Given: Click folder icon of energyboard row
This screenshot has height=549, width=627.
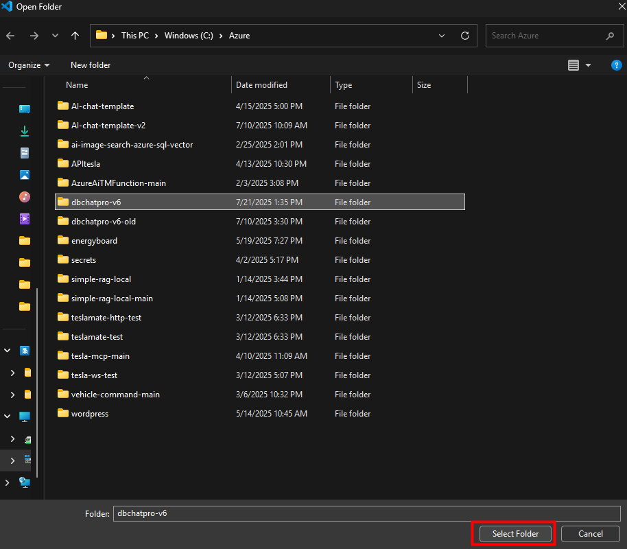Looking at the screenshot, I should click(63, 240).
